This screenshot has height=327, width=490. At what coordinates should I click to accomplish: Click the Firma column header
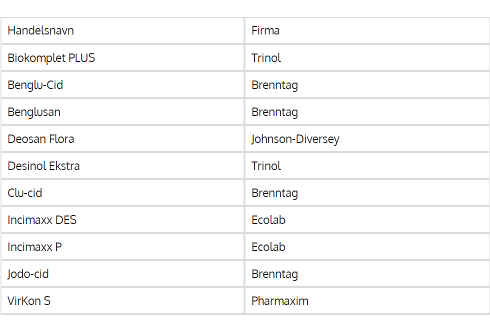[265, 30]
